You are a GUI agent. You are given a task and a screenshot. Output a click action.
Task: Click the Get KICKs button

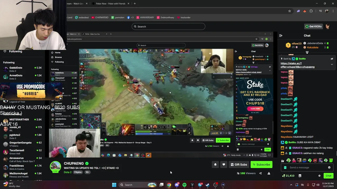point(314,27)
